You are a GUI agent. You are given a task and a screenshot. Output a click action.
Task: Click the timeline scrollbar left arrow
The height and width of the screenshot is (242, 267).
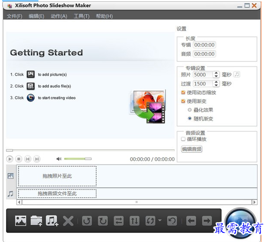click(19, 202)
